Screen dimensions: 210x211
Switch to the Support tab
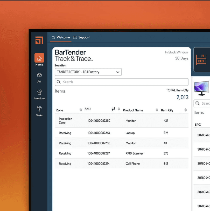(81, 37)
